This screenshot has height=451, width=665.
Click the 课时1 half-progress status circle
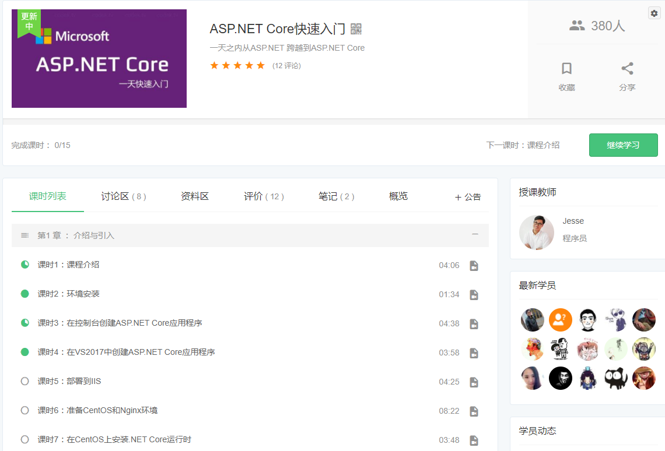(25, 265)
